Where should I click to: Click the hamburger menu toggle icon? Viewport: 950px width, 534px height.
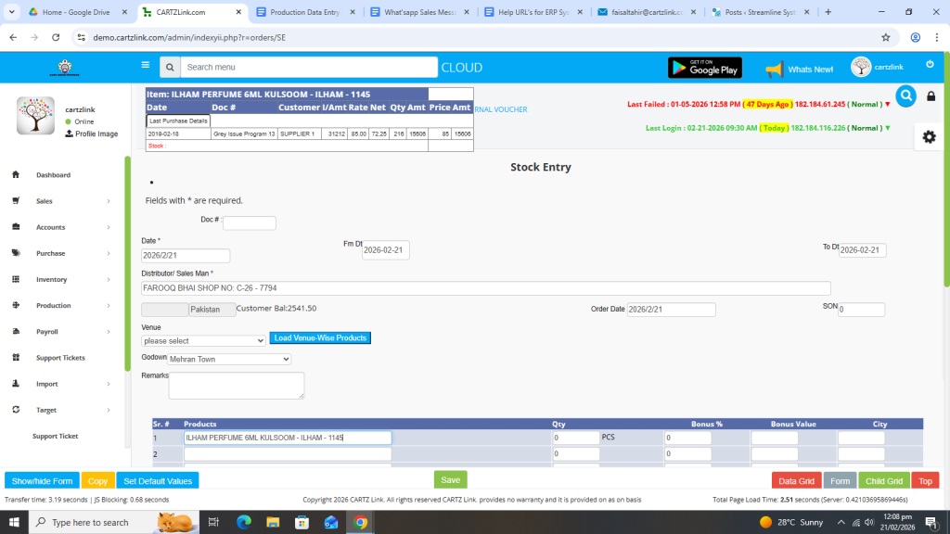click(145, 66)
